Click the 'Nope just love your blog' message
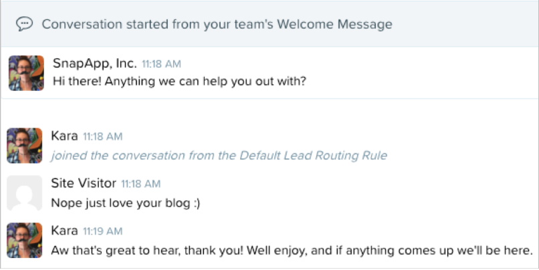The image size is (539, 270). click(x=126, y=203)
